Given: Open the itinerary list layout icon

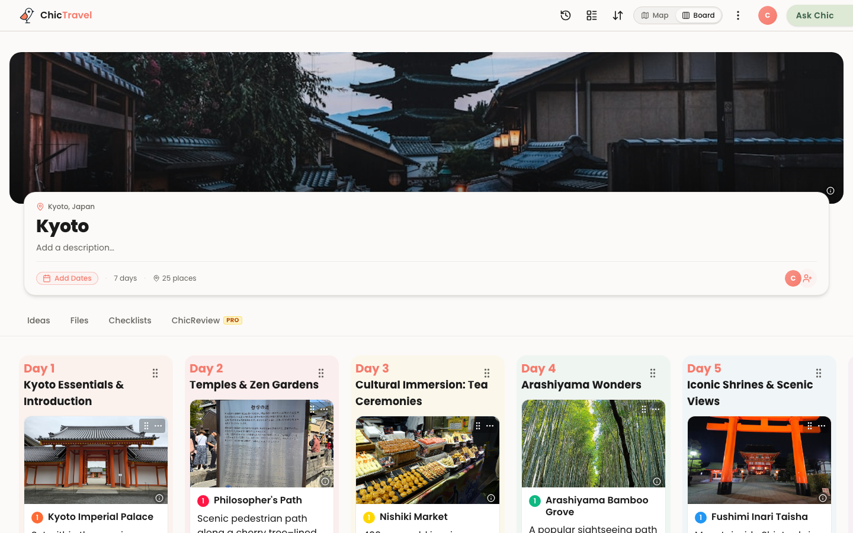Looking at the screenshot, I should coord(592,15).
